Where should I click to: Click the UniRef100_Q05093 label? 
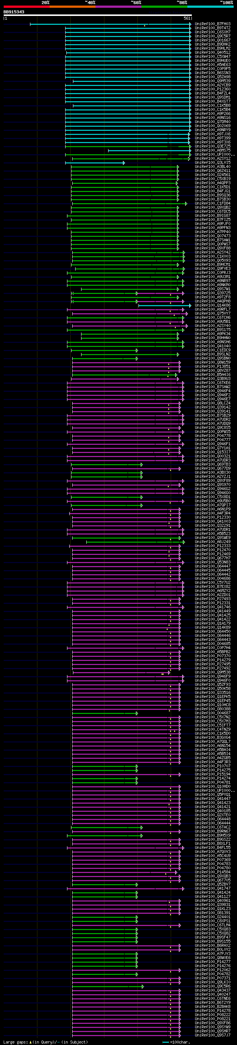click(x=212, y=261)
